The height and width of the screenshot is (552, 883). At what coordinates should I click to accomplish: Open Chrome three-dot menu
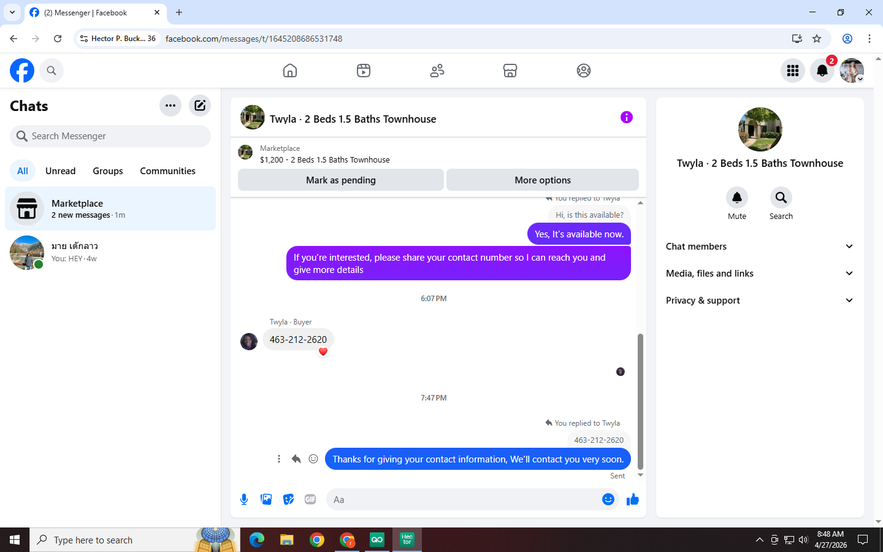[x=870, y=39]
